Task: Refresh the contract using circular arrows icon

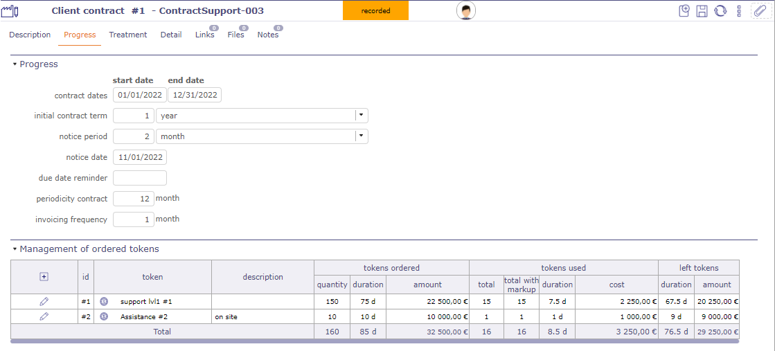Action: [720, 11]
